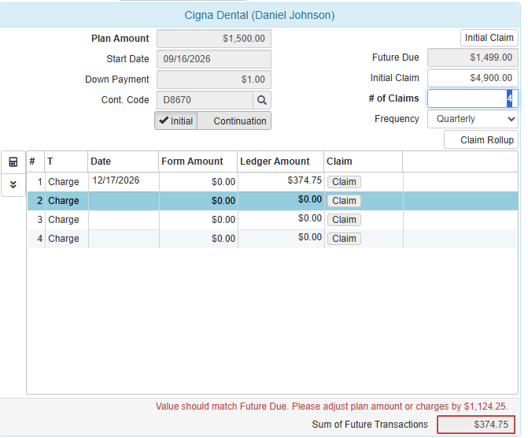Screen dimensions: 528x438
Task: Click the Initial Claim button at top right
Action: pos(489,38)
